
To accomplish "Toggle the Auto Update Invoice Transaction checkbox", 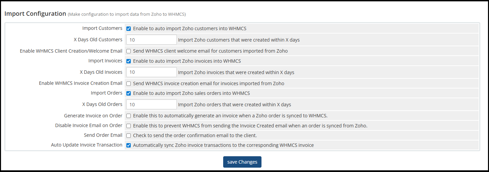I will 129,146.
